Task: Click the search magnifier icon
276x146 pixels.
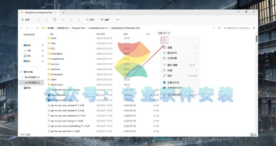Action: pyautogui.click(x=254, y=28)
